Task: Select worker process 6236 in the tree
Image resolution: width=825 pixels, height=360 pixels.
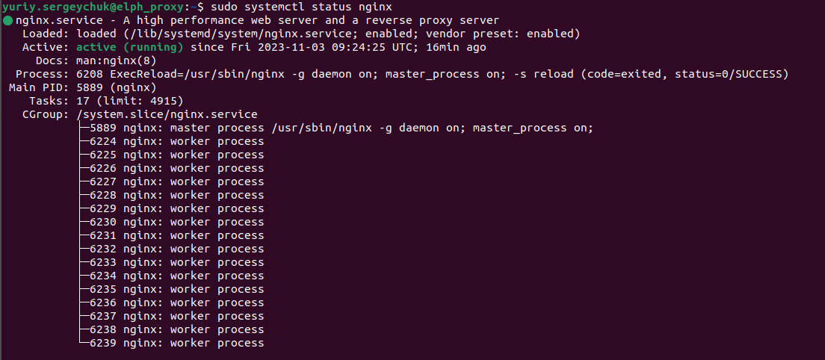Action: [x=176, y=302]
